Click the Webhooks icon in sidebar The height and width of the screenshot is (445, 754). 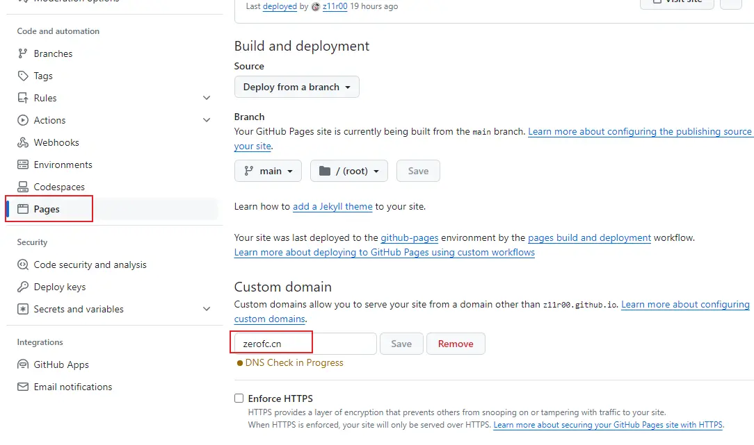pyautogui.click(x=23, y=142)
